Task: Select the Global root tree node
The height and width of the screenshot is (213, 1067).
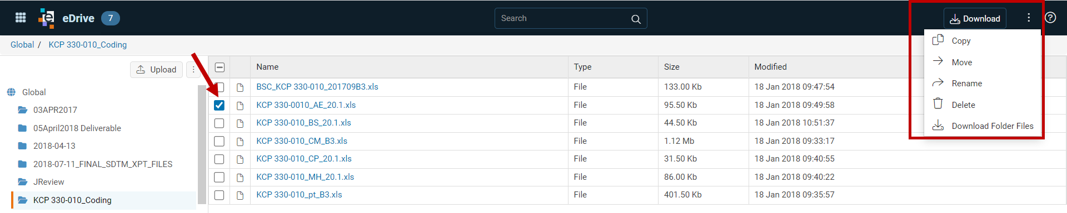Action: click(x=34, y=92)
